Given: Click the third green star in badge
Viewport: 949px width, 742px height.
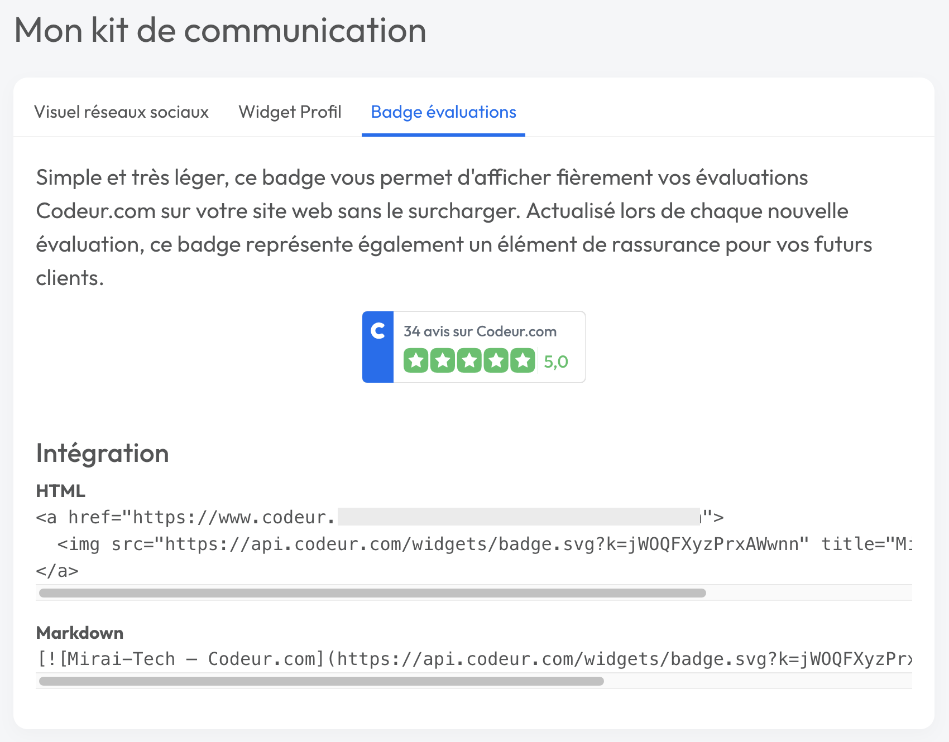Looking at the screenshot, I should click(469, 361).
